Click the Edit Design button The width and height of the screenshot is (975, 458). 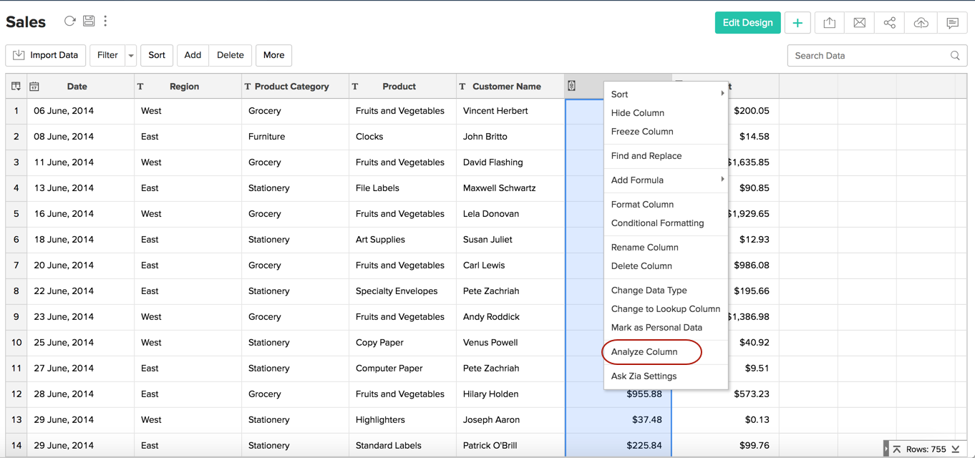click(x=747, y=23)
